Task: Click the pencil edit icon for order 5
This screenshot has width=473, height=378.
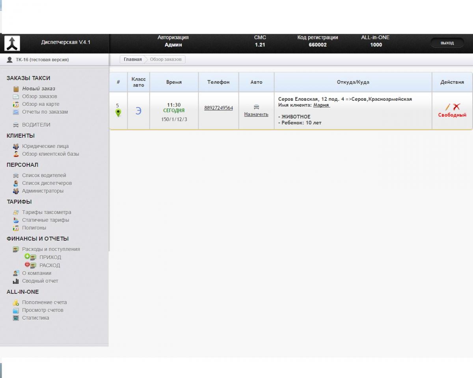Action: click(448, 107)
